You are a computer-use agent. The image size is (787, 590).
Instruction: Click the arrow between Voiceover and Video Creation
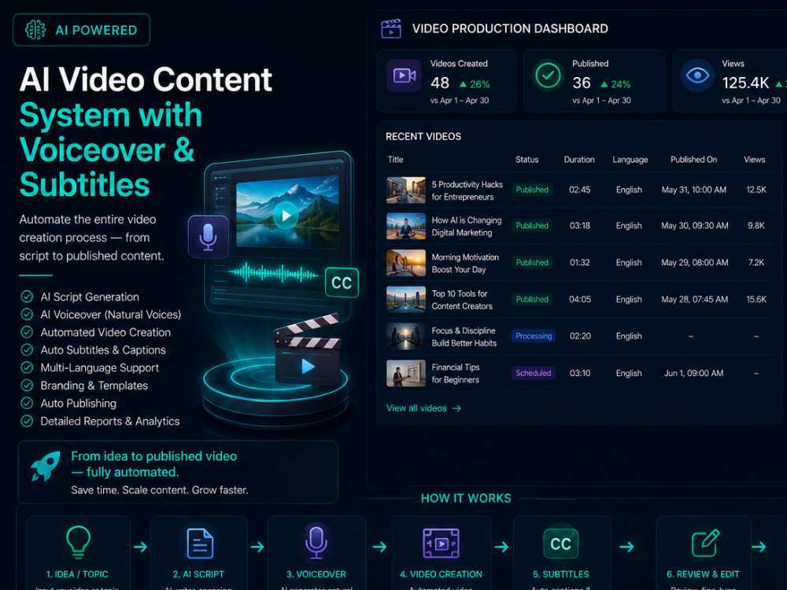click(x=379, y=547)
